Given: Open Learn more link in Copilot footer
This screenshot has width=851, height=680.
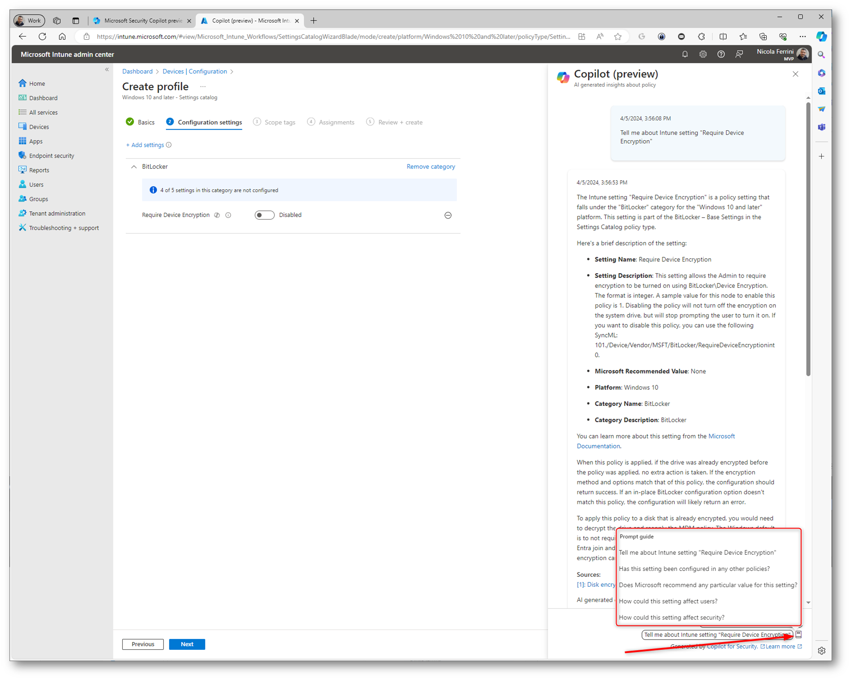Looking at the screenshot, I should [780, 646].
